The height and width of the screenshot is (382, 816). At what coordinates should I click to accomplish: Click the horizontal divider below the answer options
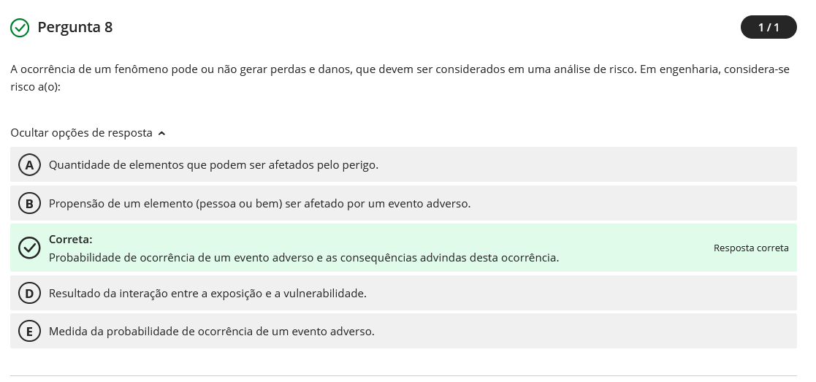click(403, 375)
